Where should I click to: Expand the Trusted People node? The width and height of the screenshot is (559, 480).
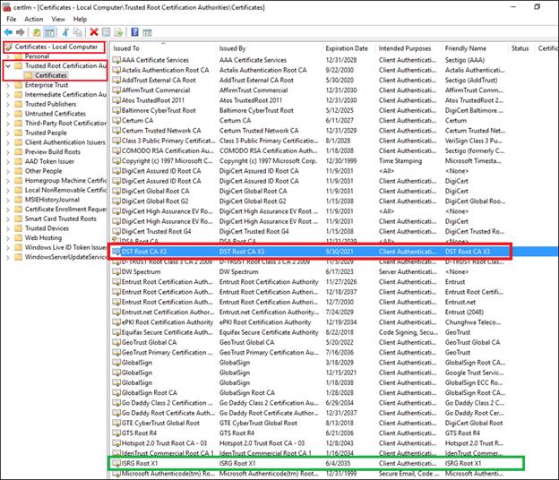click(x=8, y=133)
